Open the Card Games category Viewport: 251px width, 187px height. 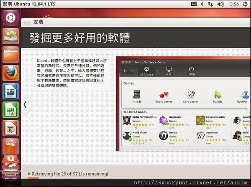[x=191, y=97]
